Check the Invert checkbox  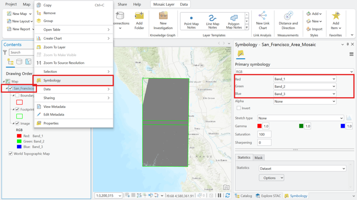pyautogui.click(x=239, y=108)
